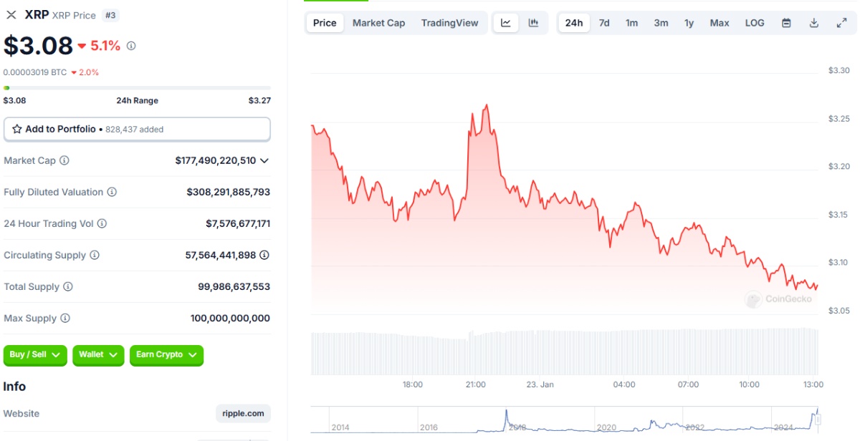Select the 1m time range
The width and height of the screenshot is (860, 441).
[x=631, y=23]
